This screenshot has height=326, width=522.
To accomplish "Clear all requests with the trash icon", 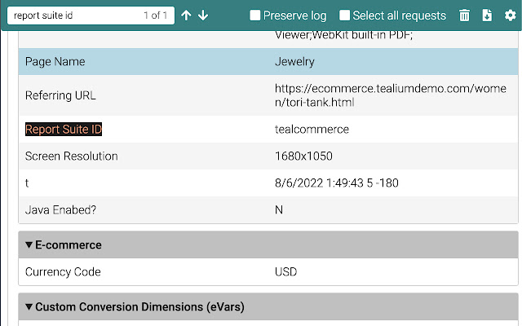I will coord(464,15).
